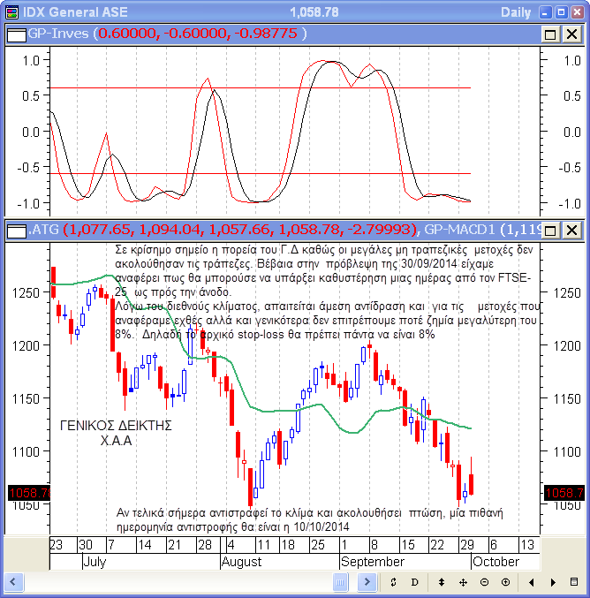Close the GP-Inves indicator pane
This screenshot has width=590, height=598.
pyautogui.click(x=571, y=34)
